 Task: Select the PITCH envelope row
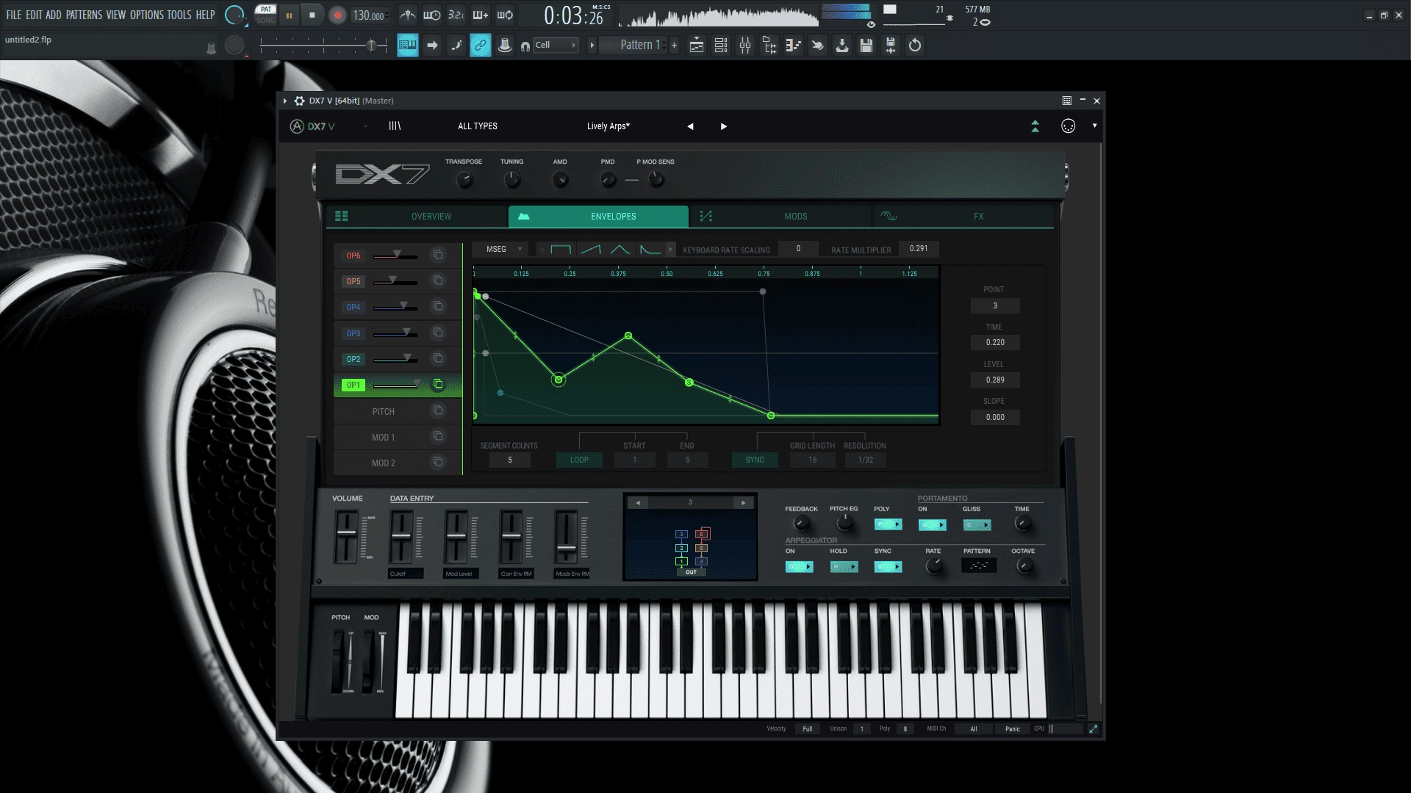point(398,411)
